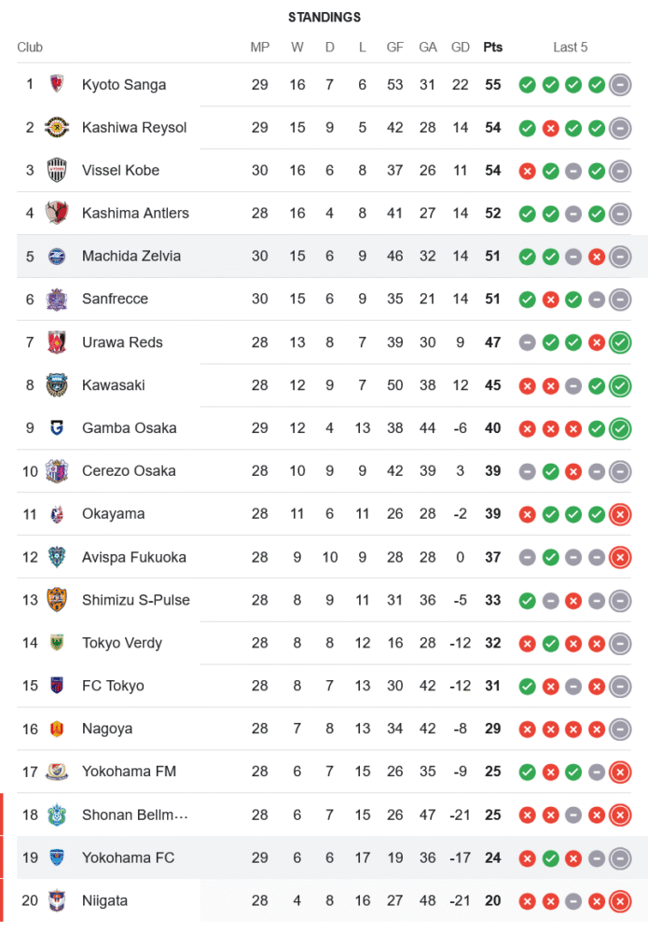
Task: Click the Vissel Kobe club crest
Action: (x=58, y=171)
